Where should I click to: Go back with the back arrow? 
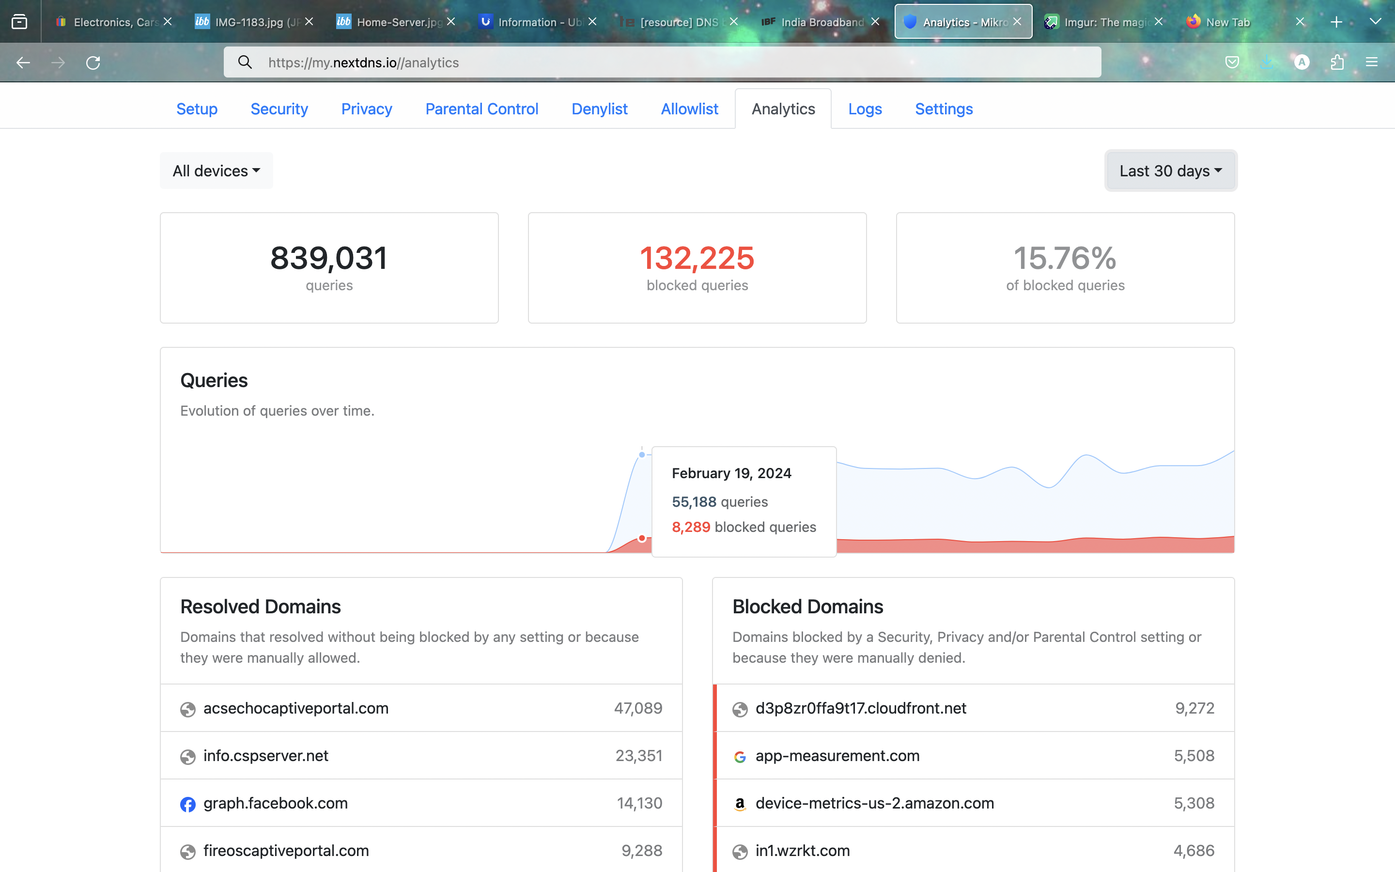click(23, 62)
